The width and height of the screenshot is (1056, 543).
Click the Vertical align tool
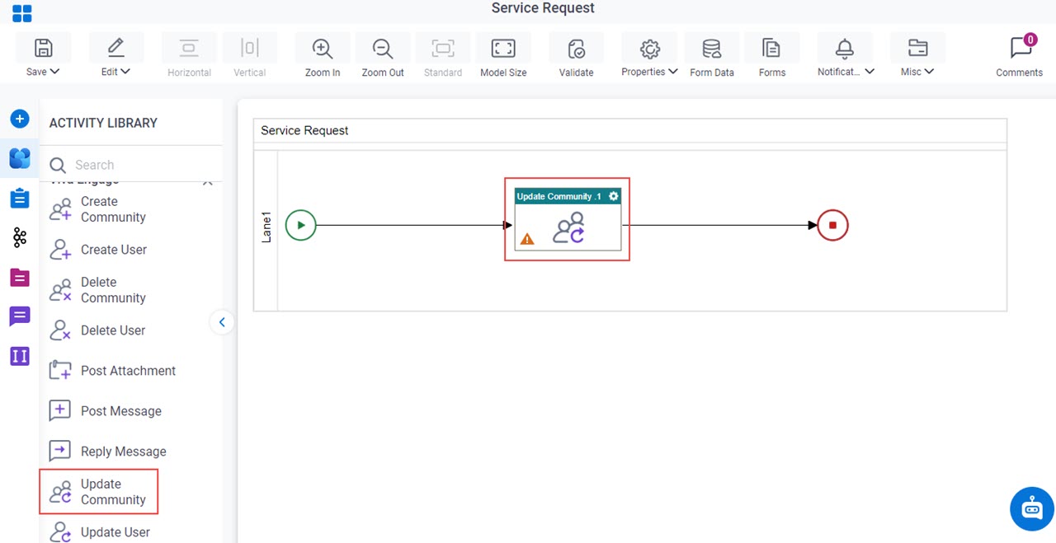249,48
